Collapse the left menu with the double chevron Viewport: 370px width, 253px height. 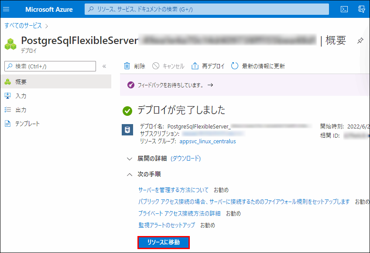point(104,66)
